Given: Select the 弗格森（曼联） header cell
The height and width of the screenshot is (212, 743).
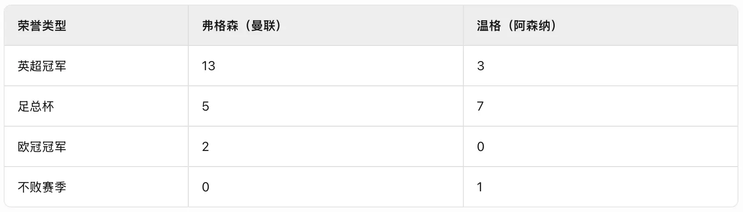Looking at the screenshot, I should pyautogui.click(x=326, y=26).
